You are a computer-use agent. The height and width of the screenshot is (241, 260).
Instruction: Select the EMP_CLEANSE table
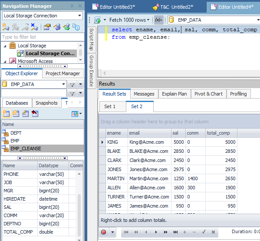pyautogui.click(x=43, y=149)
